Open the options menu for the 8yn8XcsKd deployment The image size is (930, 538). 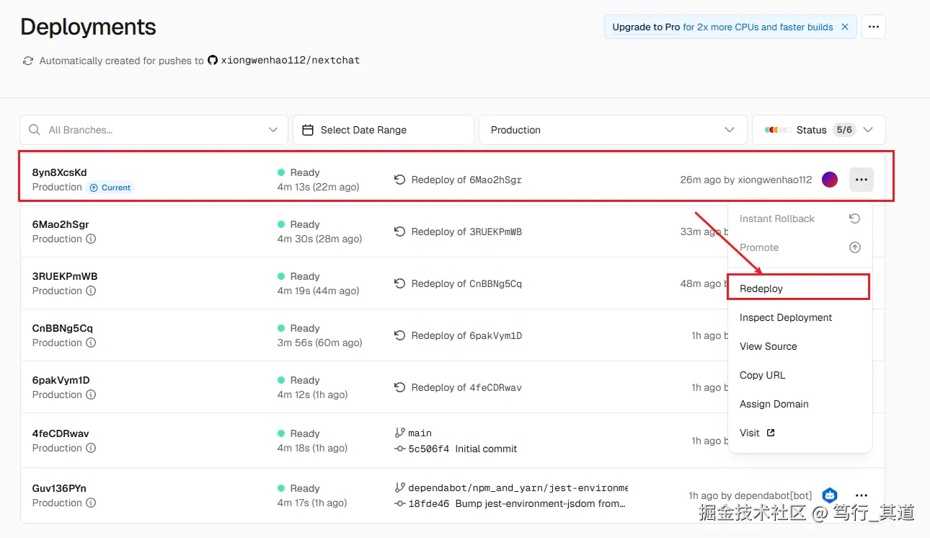tap(861, 180)
